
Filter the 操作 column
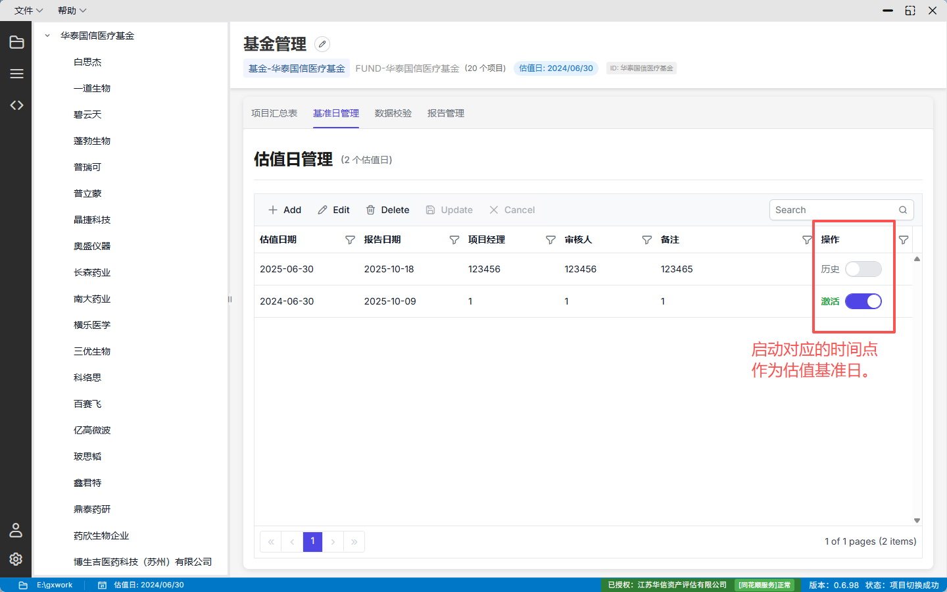click(904, 240)
